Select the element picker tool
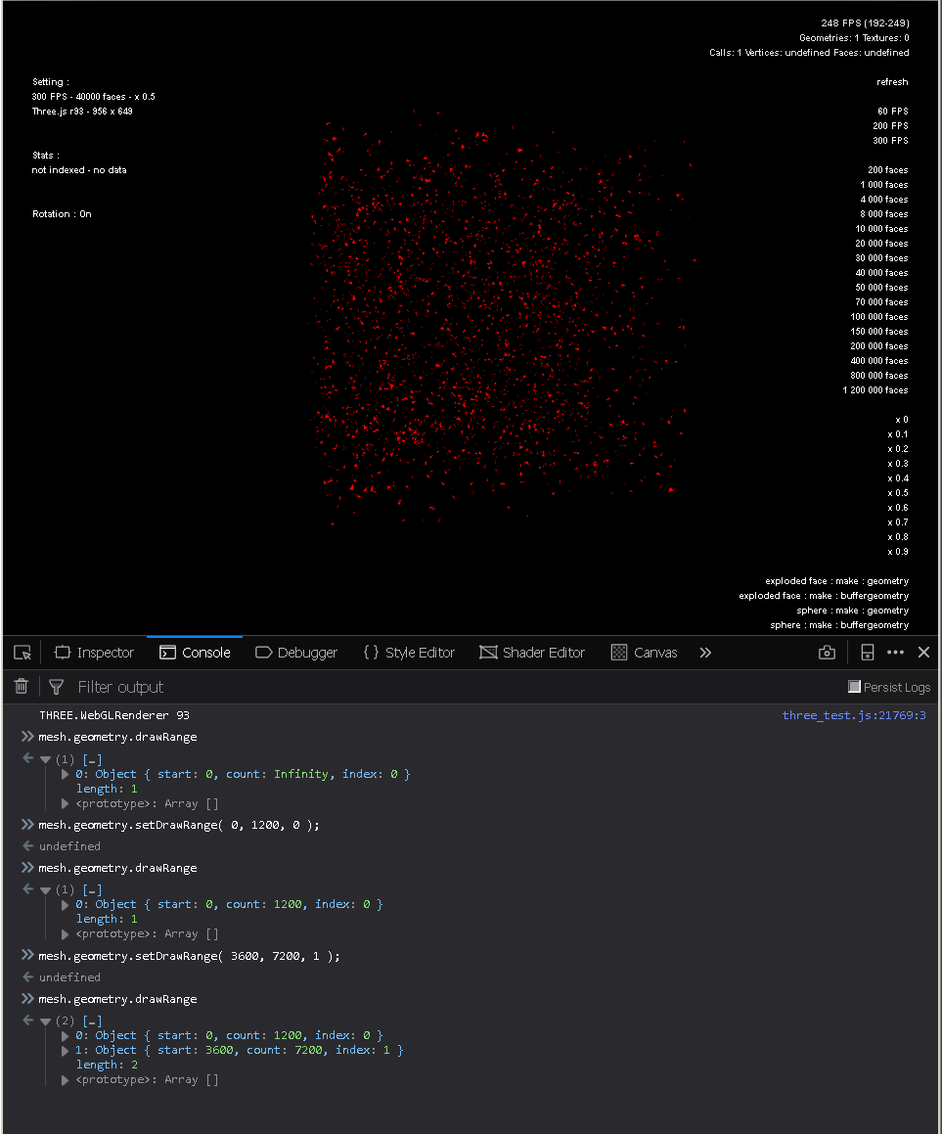This screenshot has height=1134, width=942. coord(22,652)
